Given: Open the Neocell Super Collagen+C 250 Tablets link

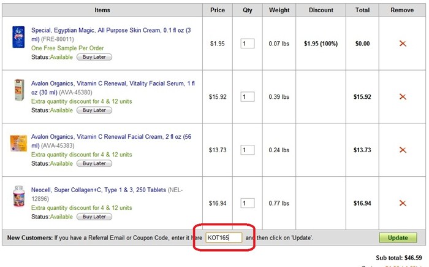Looking at the screenshot, I should pos(99,190).
